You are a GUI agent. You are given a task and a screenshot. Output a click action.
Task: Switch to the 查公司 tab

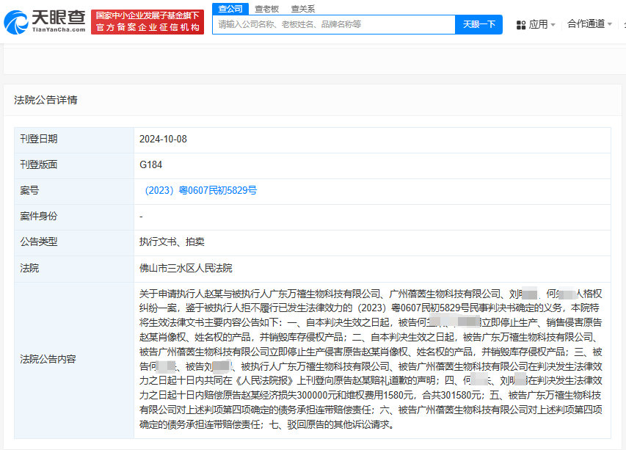click(x=230, y=9)
